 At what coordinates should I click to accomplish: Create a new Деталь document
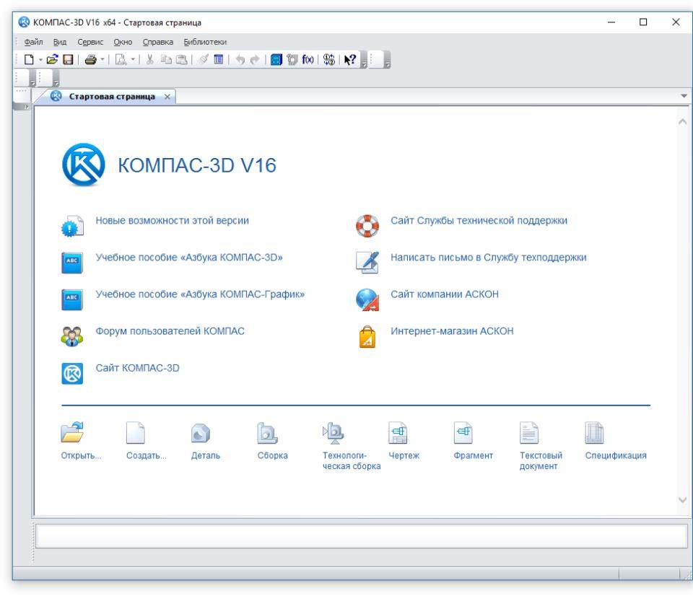click(x=199, y=434)
